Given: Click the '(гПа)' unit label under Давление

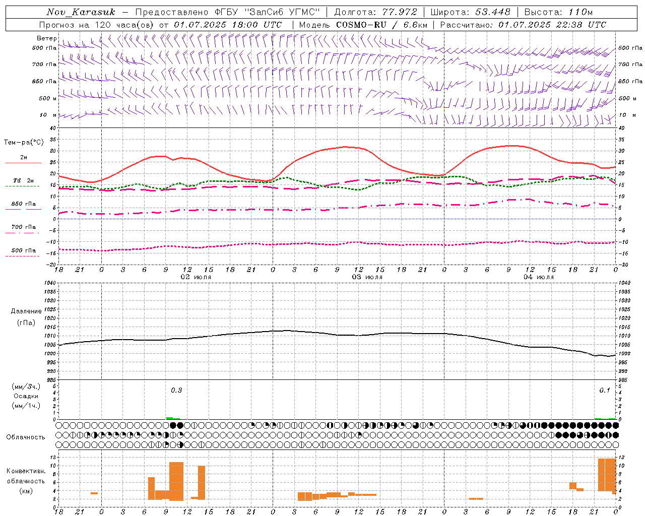Looking at the screenshot, I should (26, 322).
